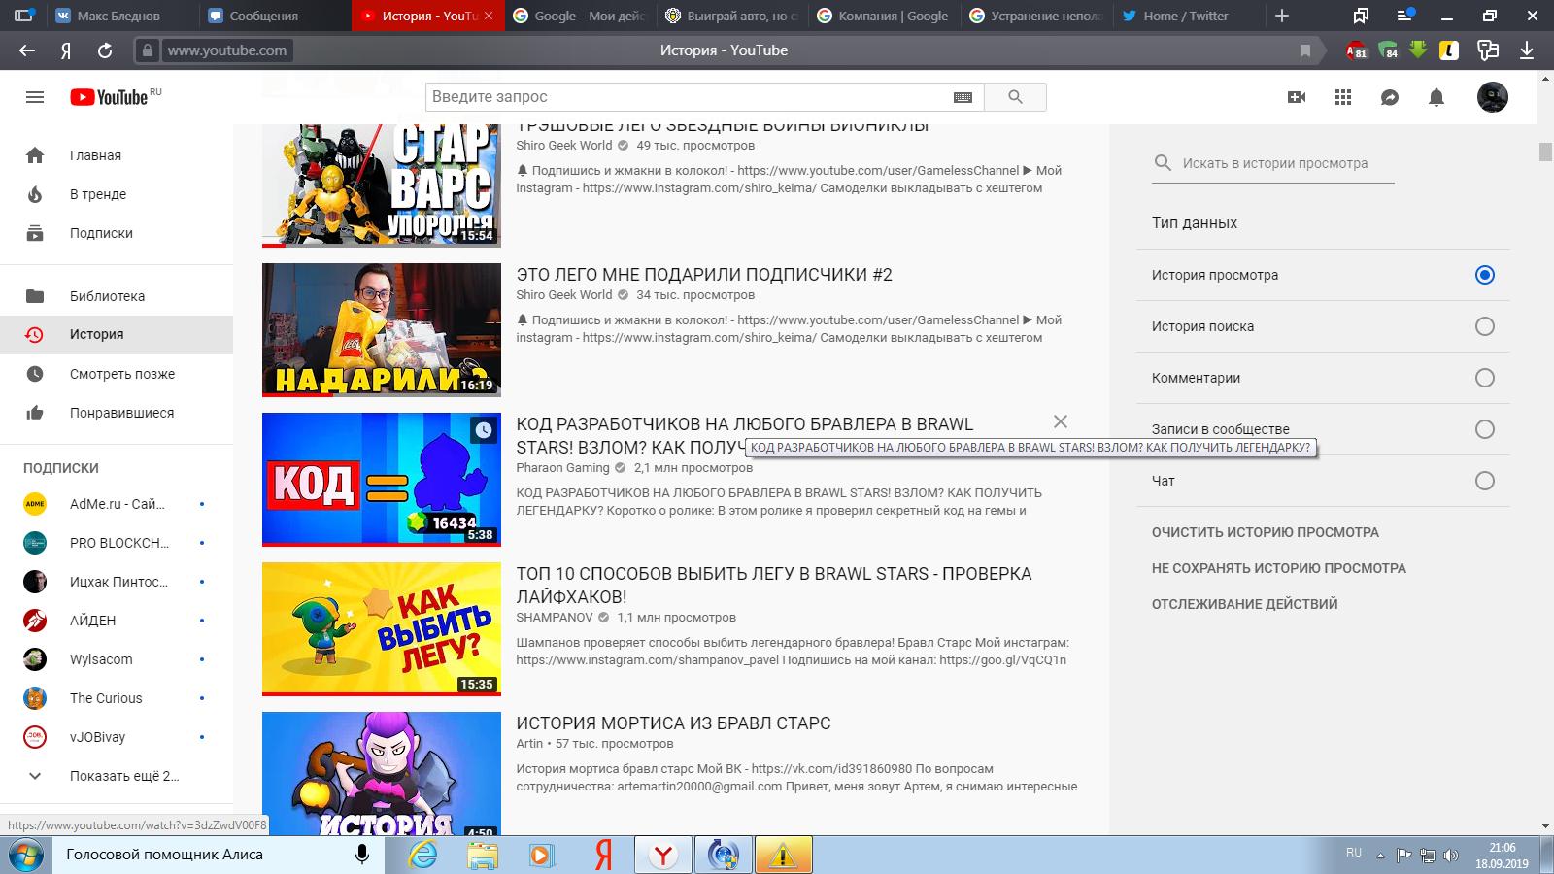Open the Wylsacom subscription channel
The width and height of the screenshot is (1554, 874).
(117, 659)
